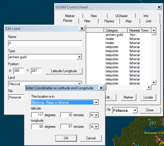The height and width of the screenshot is (146, 164).
Task: Click the Marker button below list
Action: (129, 97)
